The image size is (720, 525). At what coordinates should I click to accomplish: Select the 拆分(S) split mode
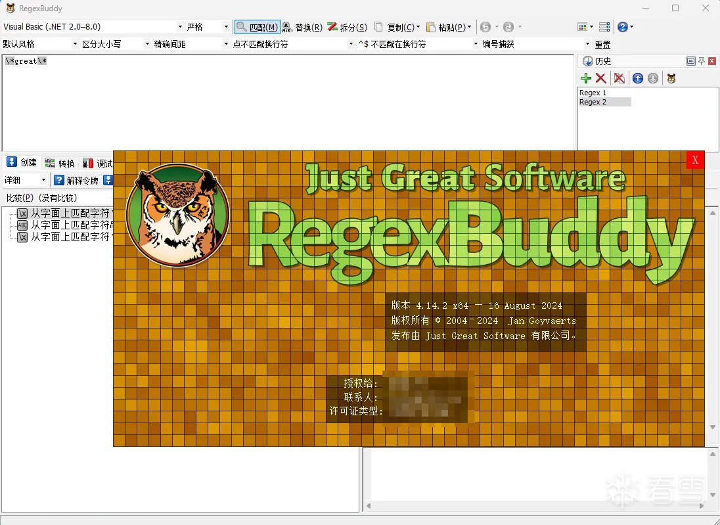point(347,27)
